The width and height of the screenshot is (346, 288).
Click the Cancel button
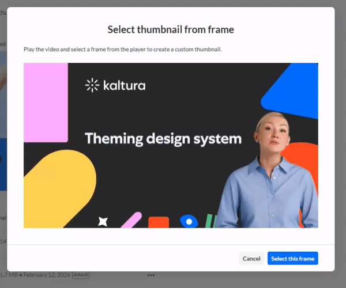coord(251,258)
